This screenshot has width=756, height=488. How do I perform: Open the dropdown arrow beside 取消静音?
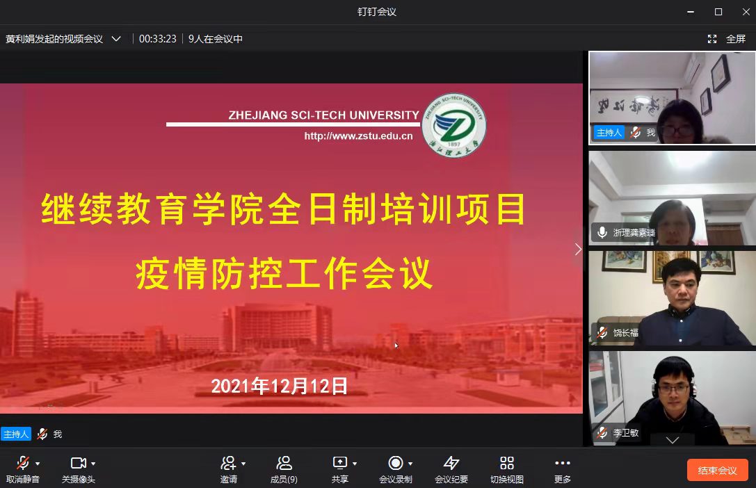(38, 464)
